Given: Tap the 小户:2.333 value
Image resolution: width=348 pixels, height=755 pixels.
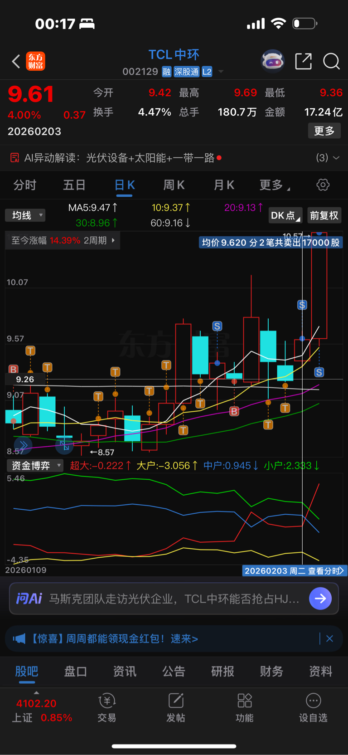Looking at the screenshot, I should tap(291, 466).
